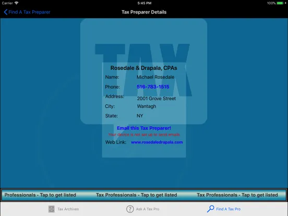Tap Email this Tax Preparer link
The height and width of the screenshot is (216, 288).
tap(144, 128)
